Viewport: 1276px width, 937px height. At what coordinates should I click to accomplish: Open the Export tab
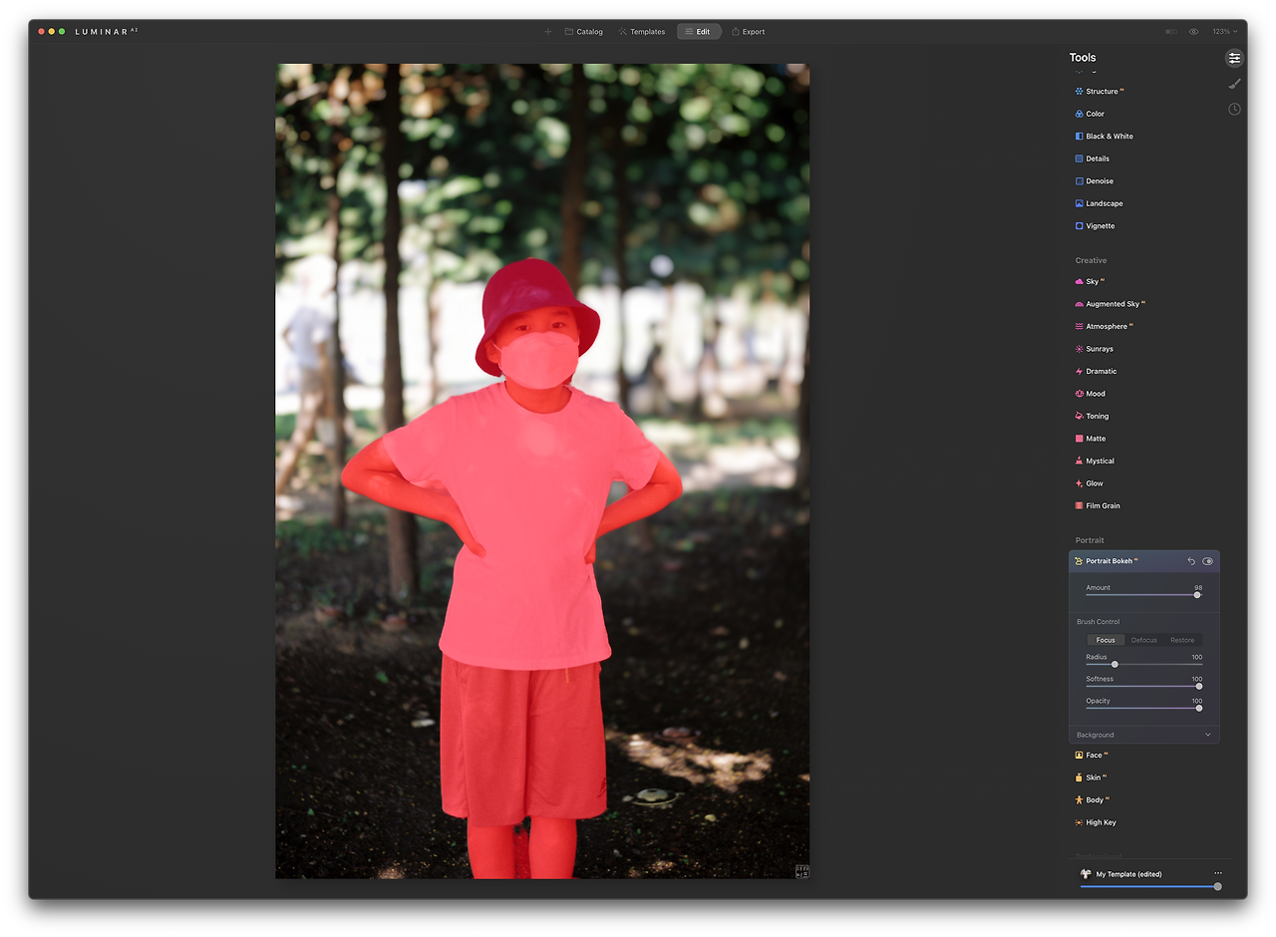(x=749, y=32)
